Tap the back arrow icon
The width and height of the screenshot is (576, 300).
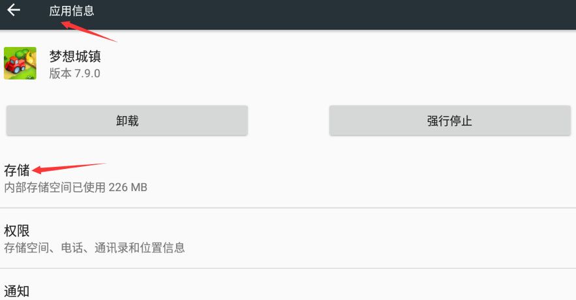(x=14, y=10)
